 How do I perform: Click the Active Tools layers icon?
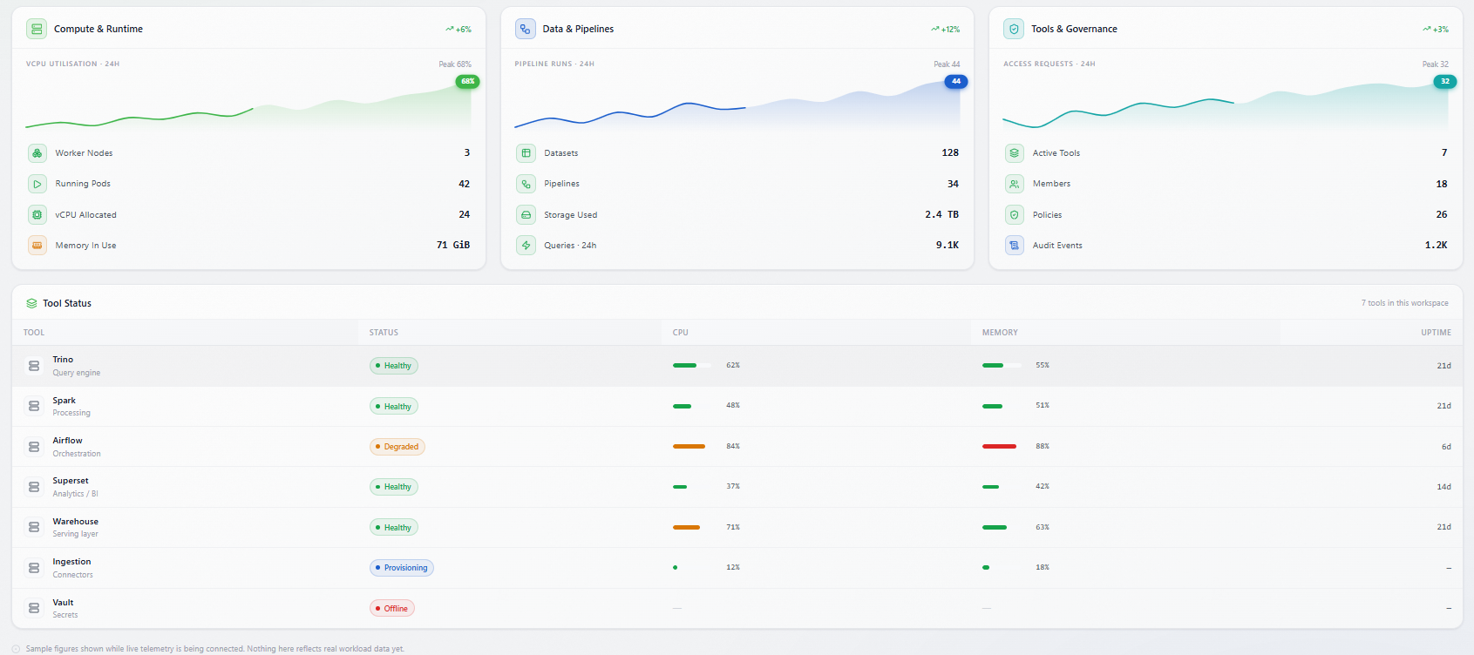point(1015,153)
